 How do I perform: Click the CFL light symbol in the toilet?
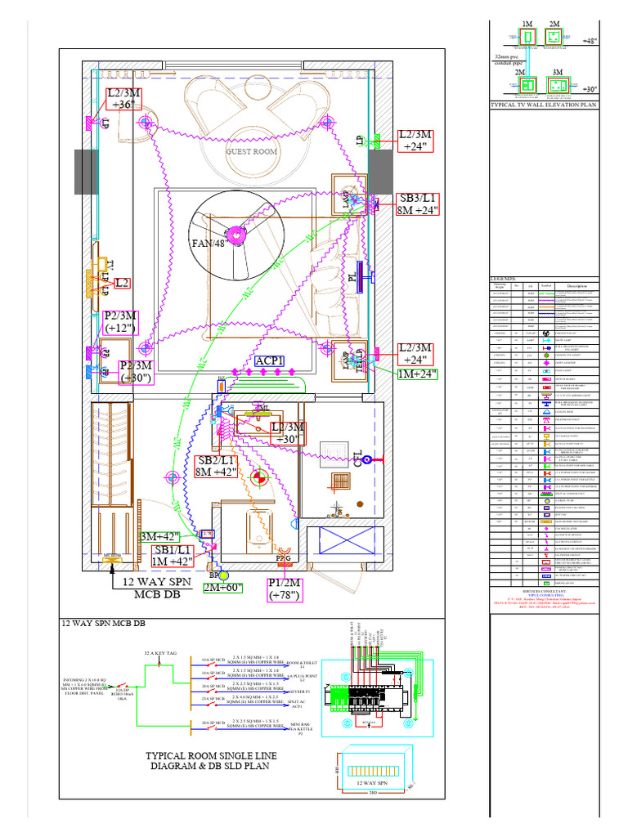pos(366,459)
